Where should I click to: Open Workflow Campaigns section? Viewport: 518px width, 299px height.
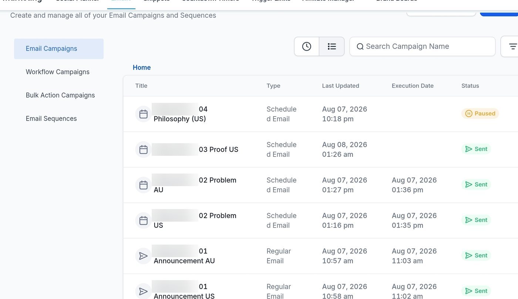[58, 72]
